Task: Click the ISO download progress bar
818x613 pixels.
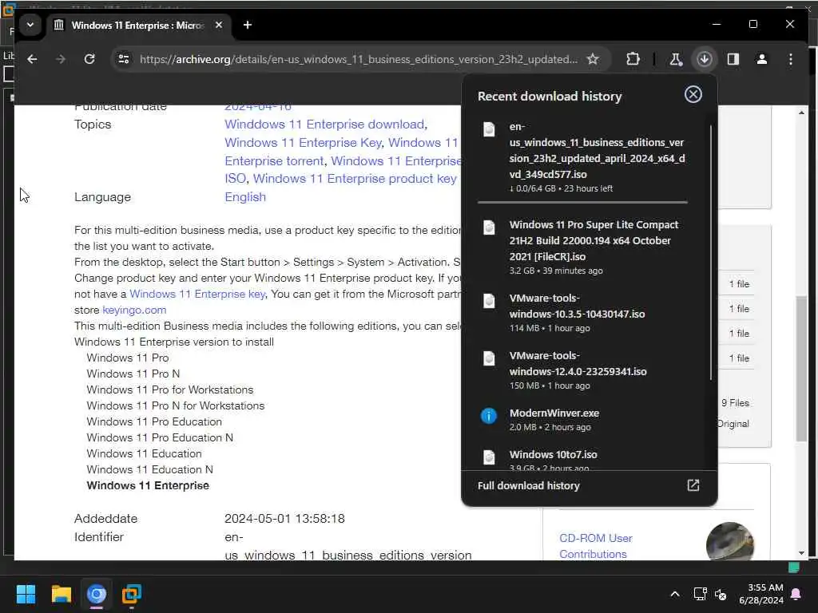Action: (582, 202)
